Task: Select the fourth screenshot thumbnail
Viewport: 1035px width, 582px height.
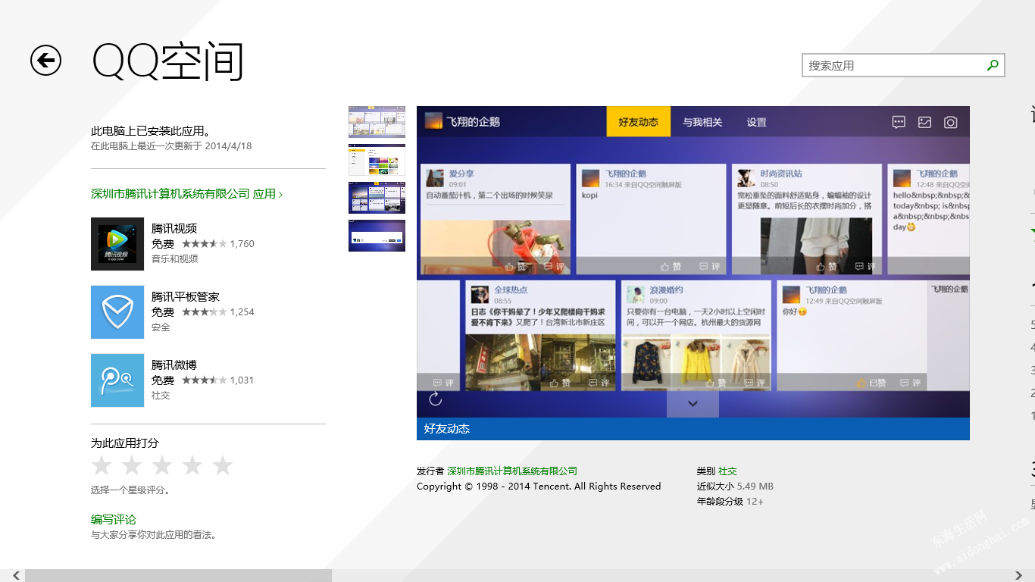Action: (x=377, y=236)
